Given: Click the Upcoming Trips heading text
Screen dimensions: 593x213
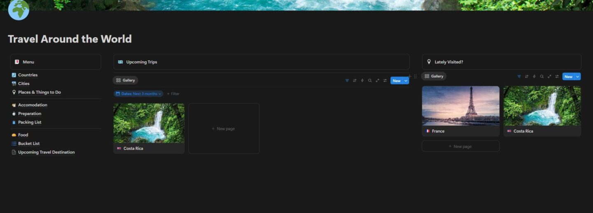Looking at the screenshot, I should (142, 62).
